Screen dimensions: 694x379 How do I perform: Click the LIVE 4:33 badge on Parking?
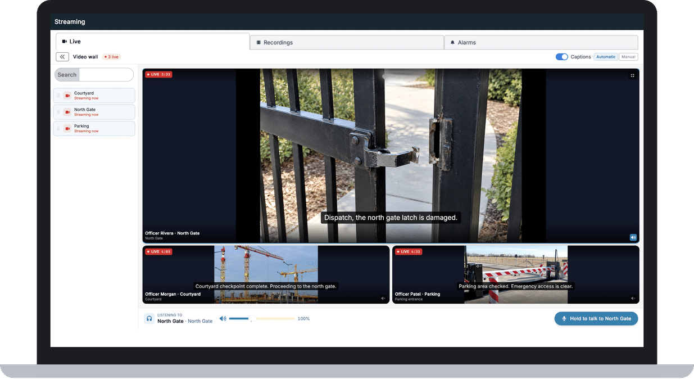point(409,251)
